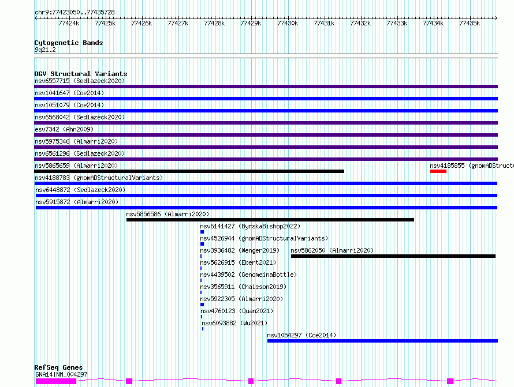Screen dimensions: 514x387
Task: Click the nsv6561296 (Sedlazeck2020) label
Action: 80,153
